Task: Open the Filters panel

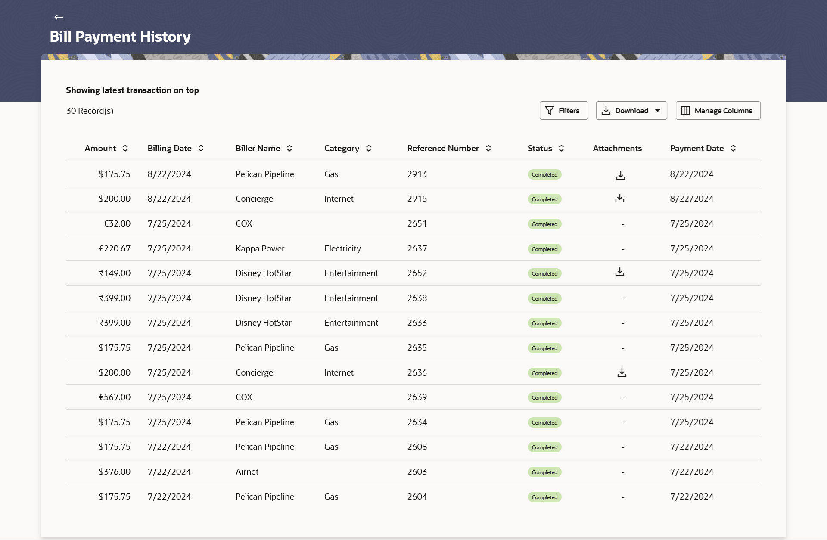Action: (563, 111)
